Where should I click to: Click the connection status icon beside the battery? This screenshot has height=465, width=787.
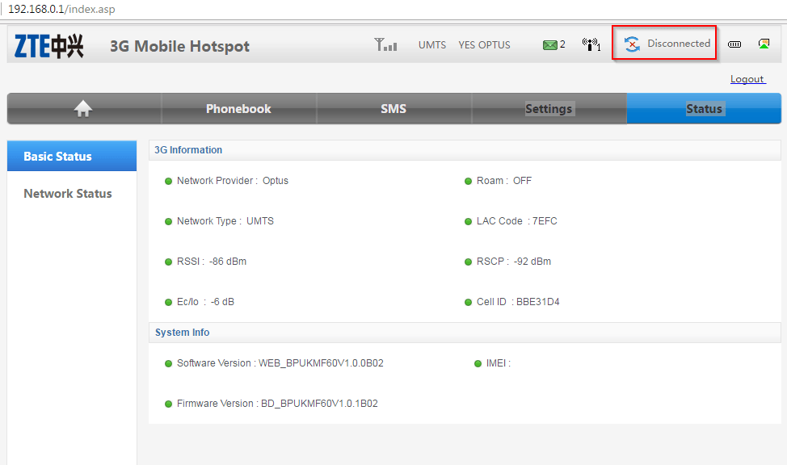(x=764, y=43)
